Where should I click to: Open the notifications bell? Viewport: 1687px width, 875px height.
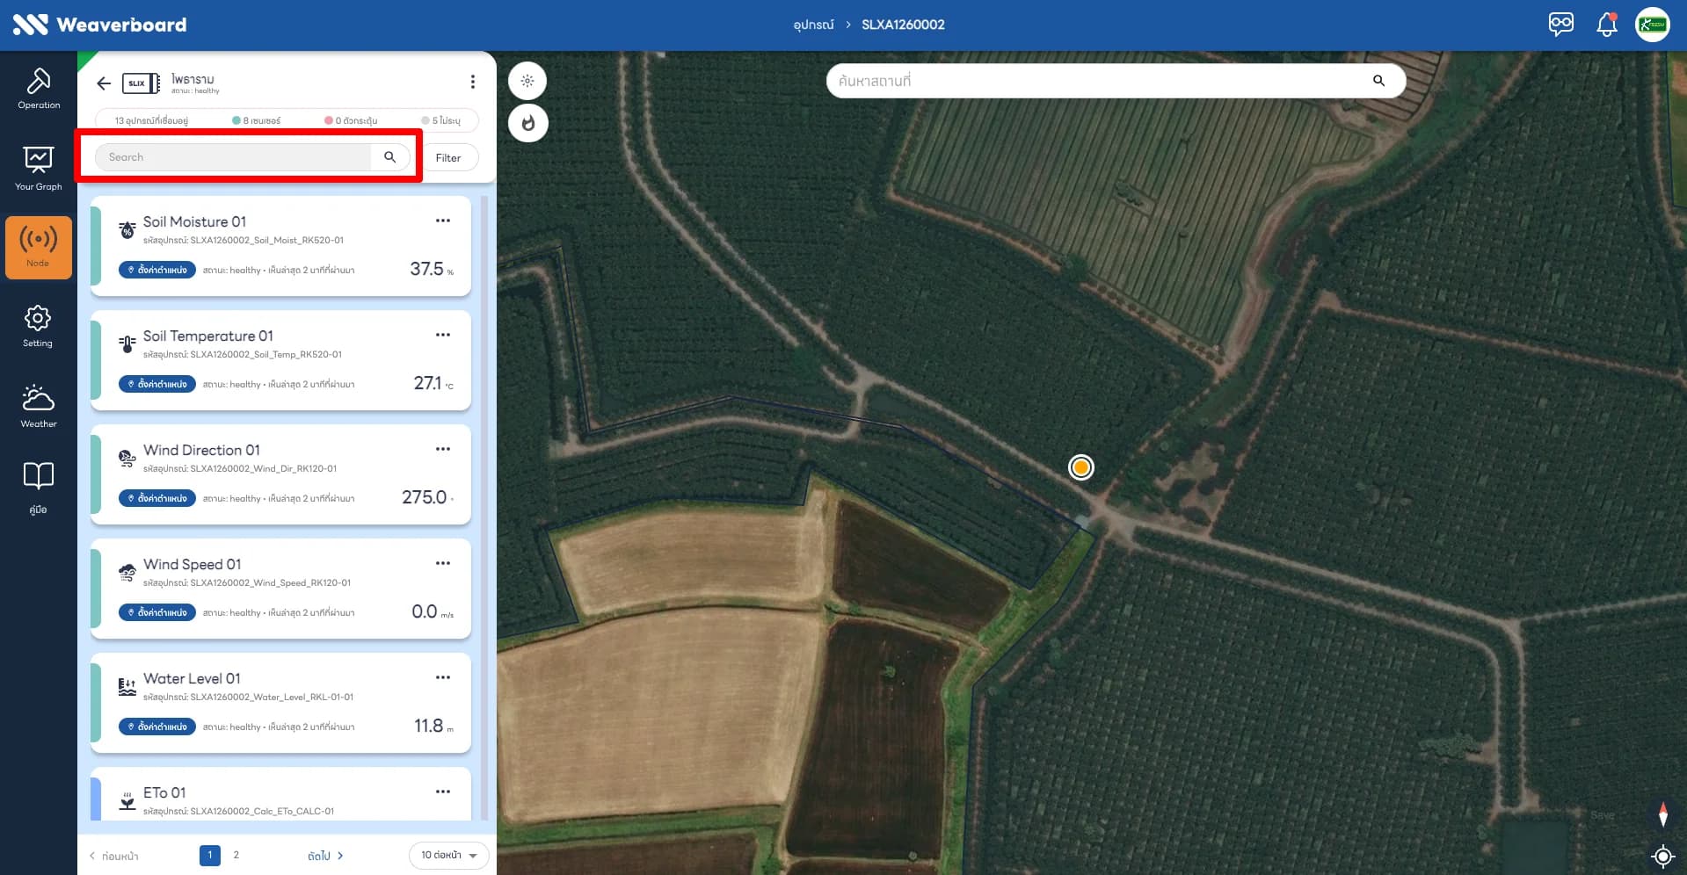coord(1607,25)
